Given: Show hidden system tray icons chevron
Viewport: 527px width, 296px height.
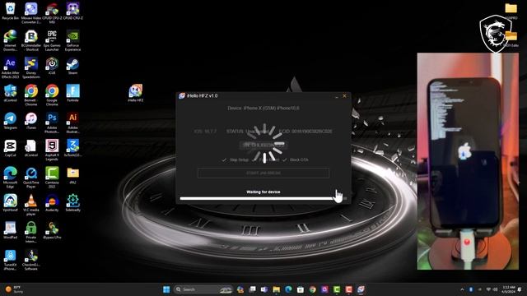Looking at the screenshot, I should click(x=462, y=289).
